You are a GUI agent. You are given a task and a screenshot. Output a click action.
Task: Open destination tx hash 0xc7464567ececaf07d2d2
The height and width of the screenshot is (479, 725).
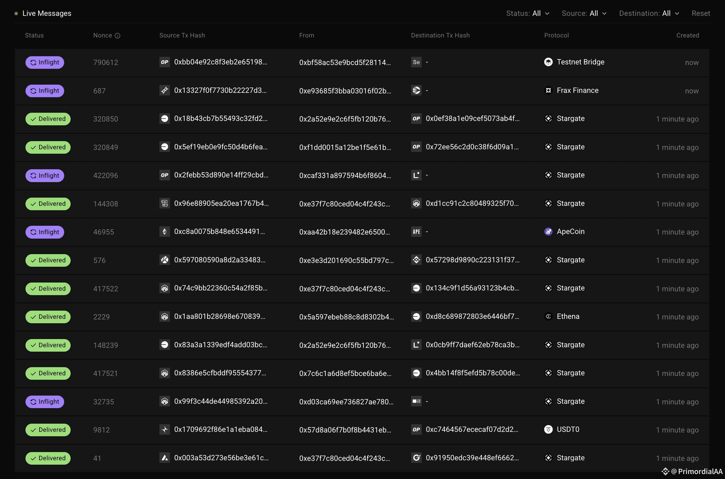tap(472, 430)
